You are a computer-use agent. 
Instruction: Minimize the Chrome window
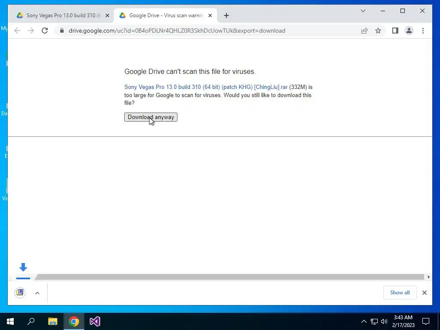click(x=383, y=11)
